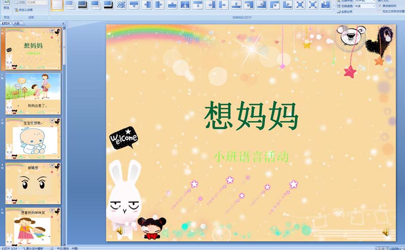Click the speaker icon at slide bottom-right

coord(386,232)
